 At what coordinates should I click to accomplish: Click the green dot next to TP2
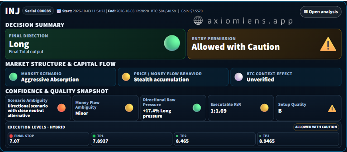177,136
